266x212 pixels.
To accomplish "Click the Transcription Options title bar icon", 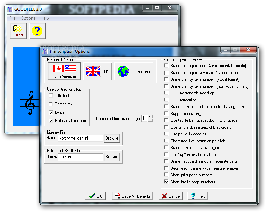I will tap(45, 51).
